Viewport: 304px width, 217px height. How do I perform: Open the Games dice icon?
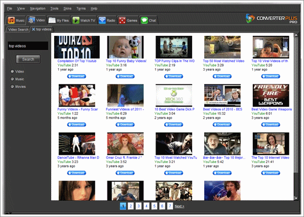(x=122, y=20)
